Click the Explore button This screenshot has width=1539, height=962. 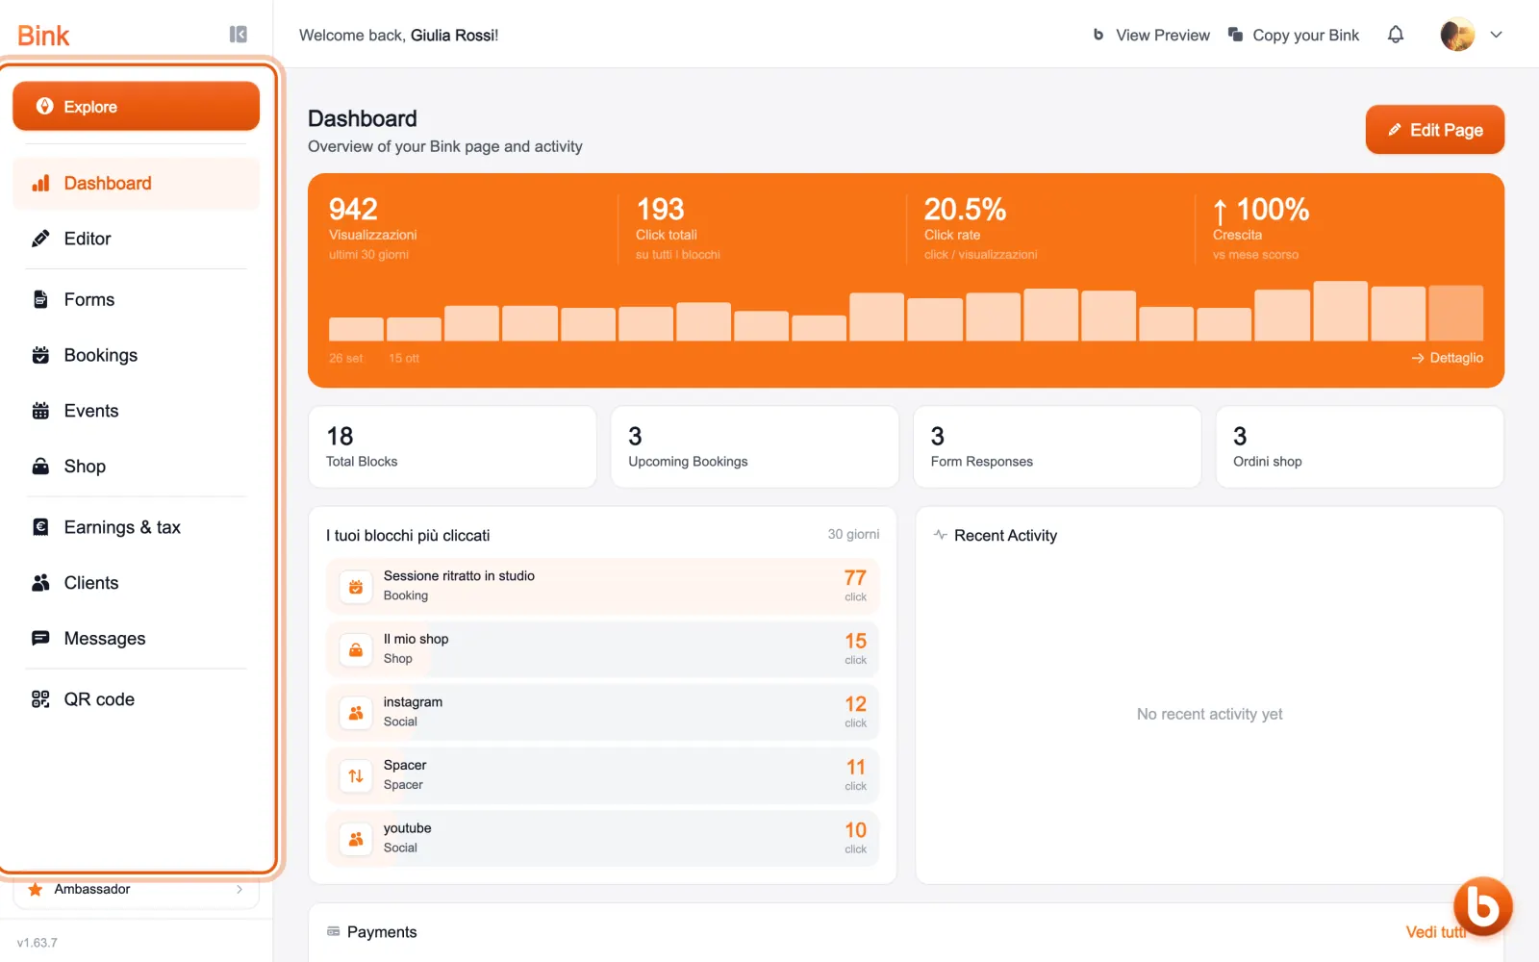[136, 106]
